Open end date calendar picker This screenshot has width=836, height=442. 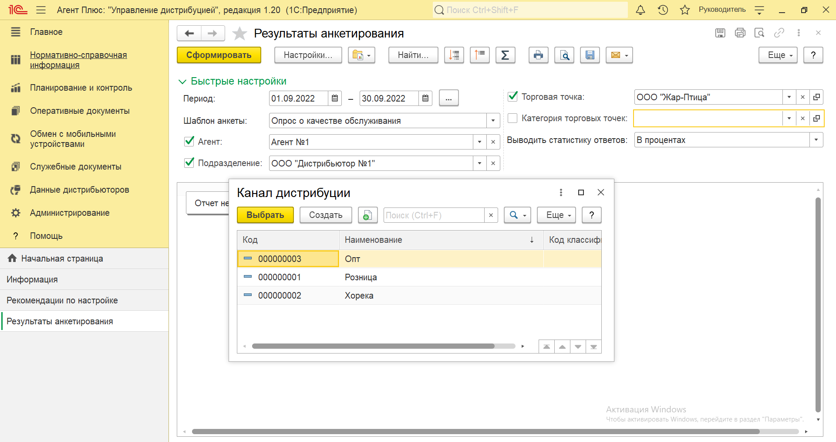coord(425,99)
